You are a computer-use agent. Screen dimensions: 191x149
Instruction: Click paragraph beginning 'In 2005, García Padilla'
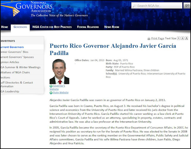[119, 135]
